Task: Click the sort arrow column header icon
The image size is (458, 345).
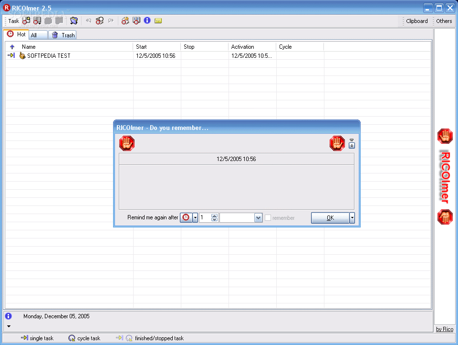Action: tap(12, 47)
